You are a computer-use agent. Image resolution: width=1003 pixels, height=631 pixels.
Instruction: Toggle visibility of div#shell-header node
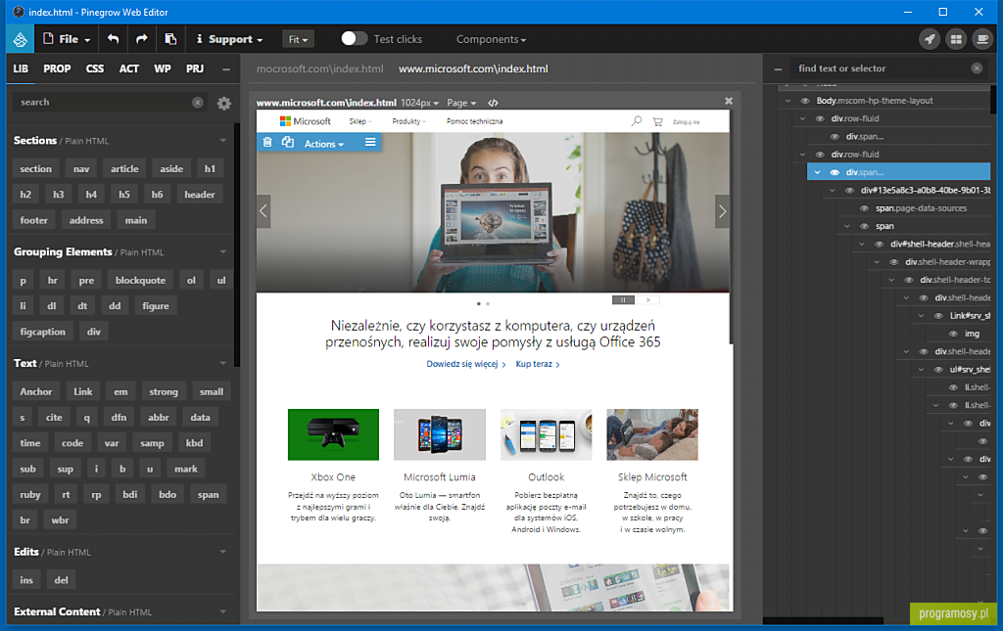click(x=879, y=244)
